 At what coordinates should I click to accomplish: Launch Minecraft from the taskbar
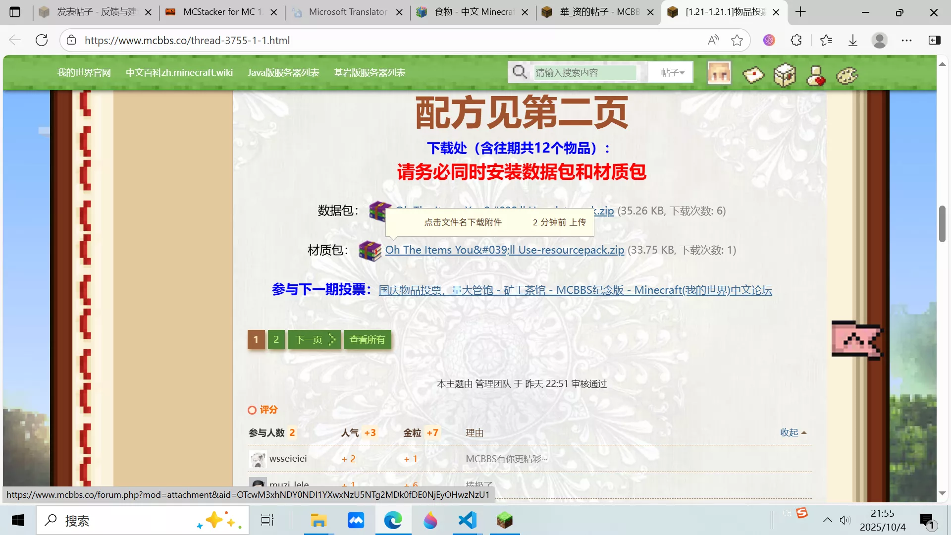(x=504, y=520)
